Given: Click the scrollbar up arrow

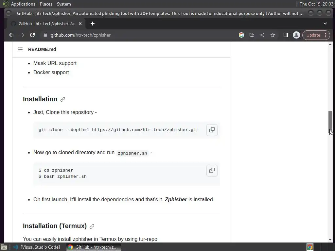Looking at the screenshot, I should 330,44.
